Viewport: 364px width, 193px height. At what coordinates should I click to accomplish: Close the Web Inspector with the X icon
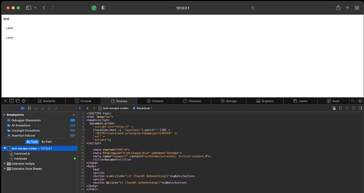(x=6, y=101)
